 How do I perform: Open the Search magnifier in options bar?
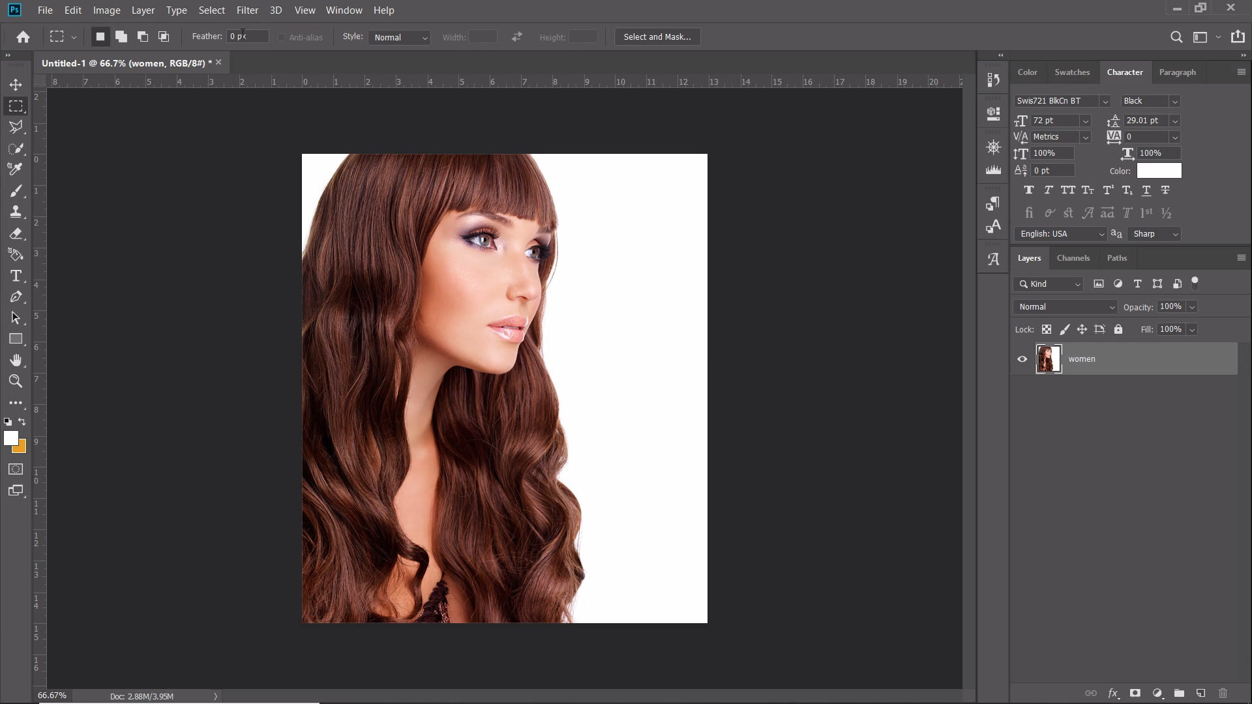point(1176,37)
